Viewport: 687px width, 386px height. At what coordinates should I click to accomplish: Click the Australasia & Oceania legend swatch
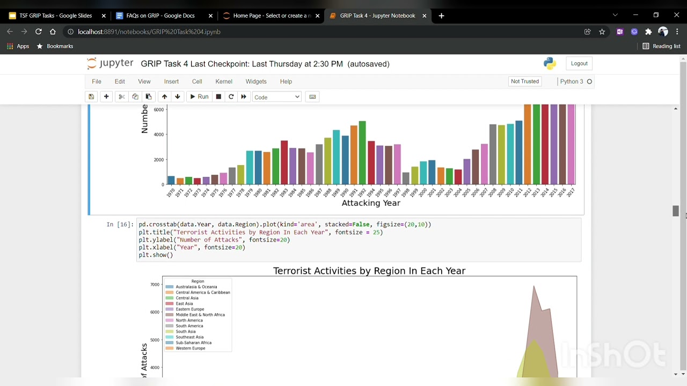click(x=169, y=287)
